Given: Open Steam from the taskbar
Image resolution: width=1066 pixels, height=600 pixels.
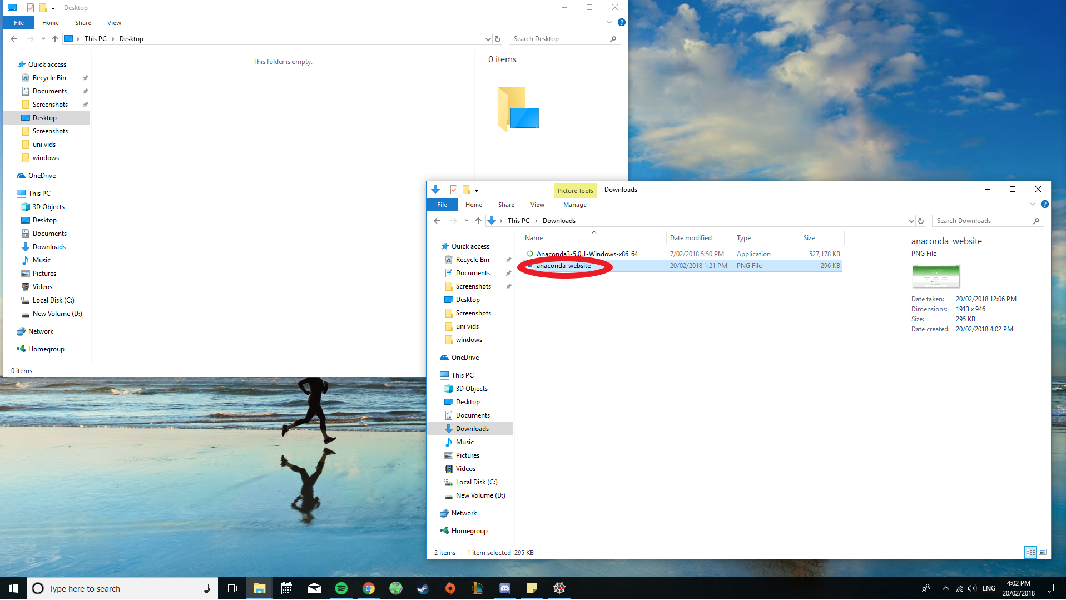Looking at the screenshot, I should point(423,588).
